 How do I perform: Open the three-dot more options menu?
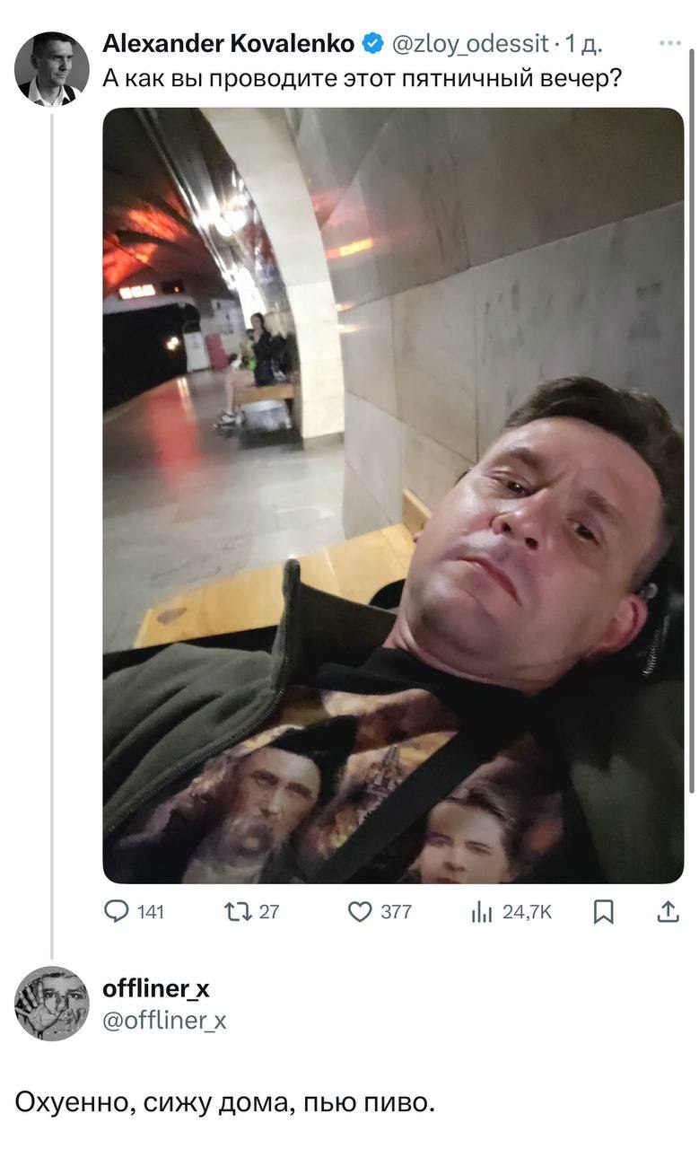[669, 43]
